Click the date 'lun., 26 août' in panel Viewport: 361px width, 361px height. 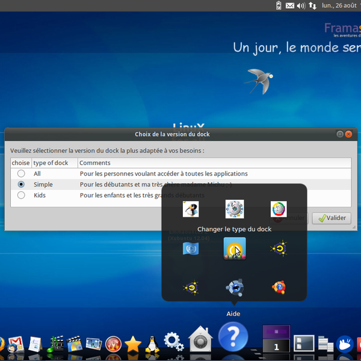pyautogui.click(x=339, y=5)
